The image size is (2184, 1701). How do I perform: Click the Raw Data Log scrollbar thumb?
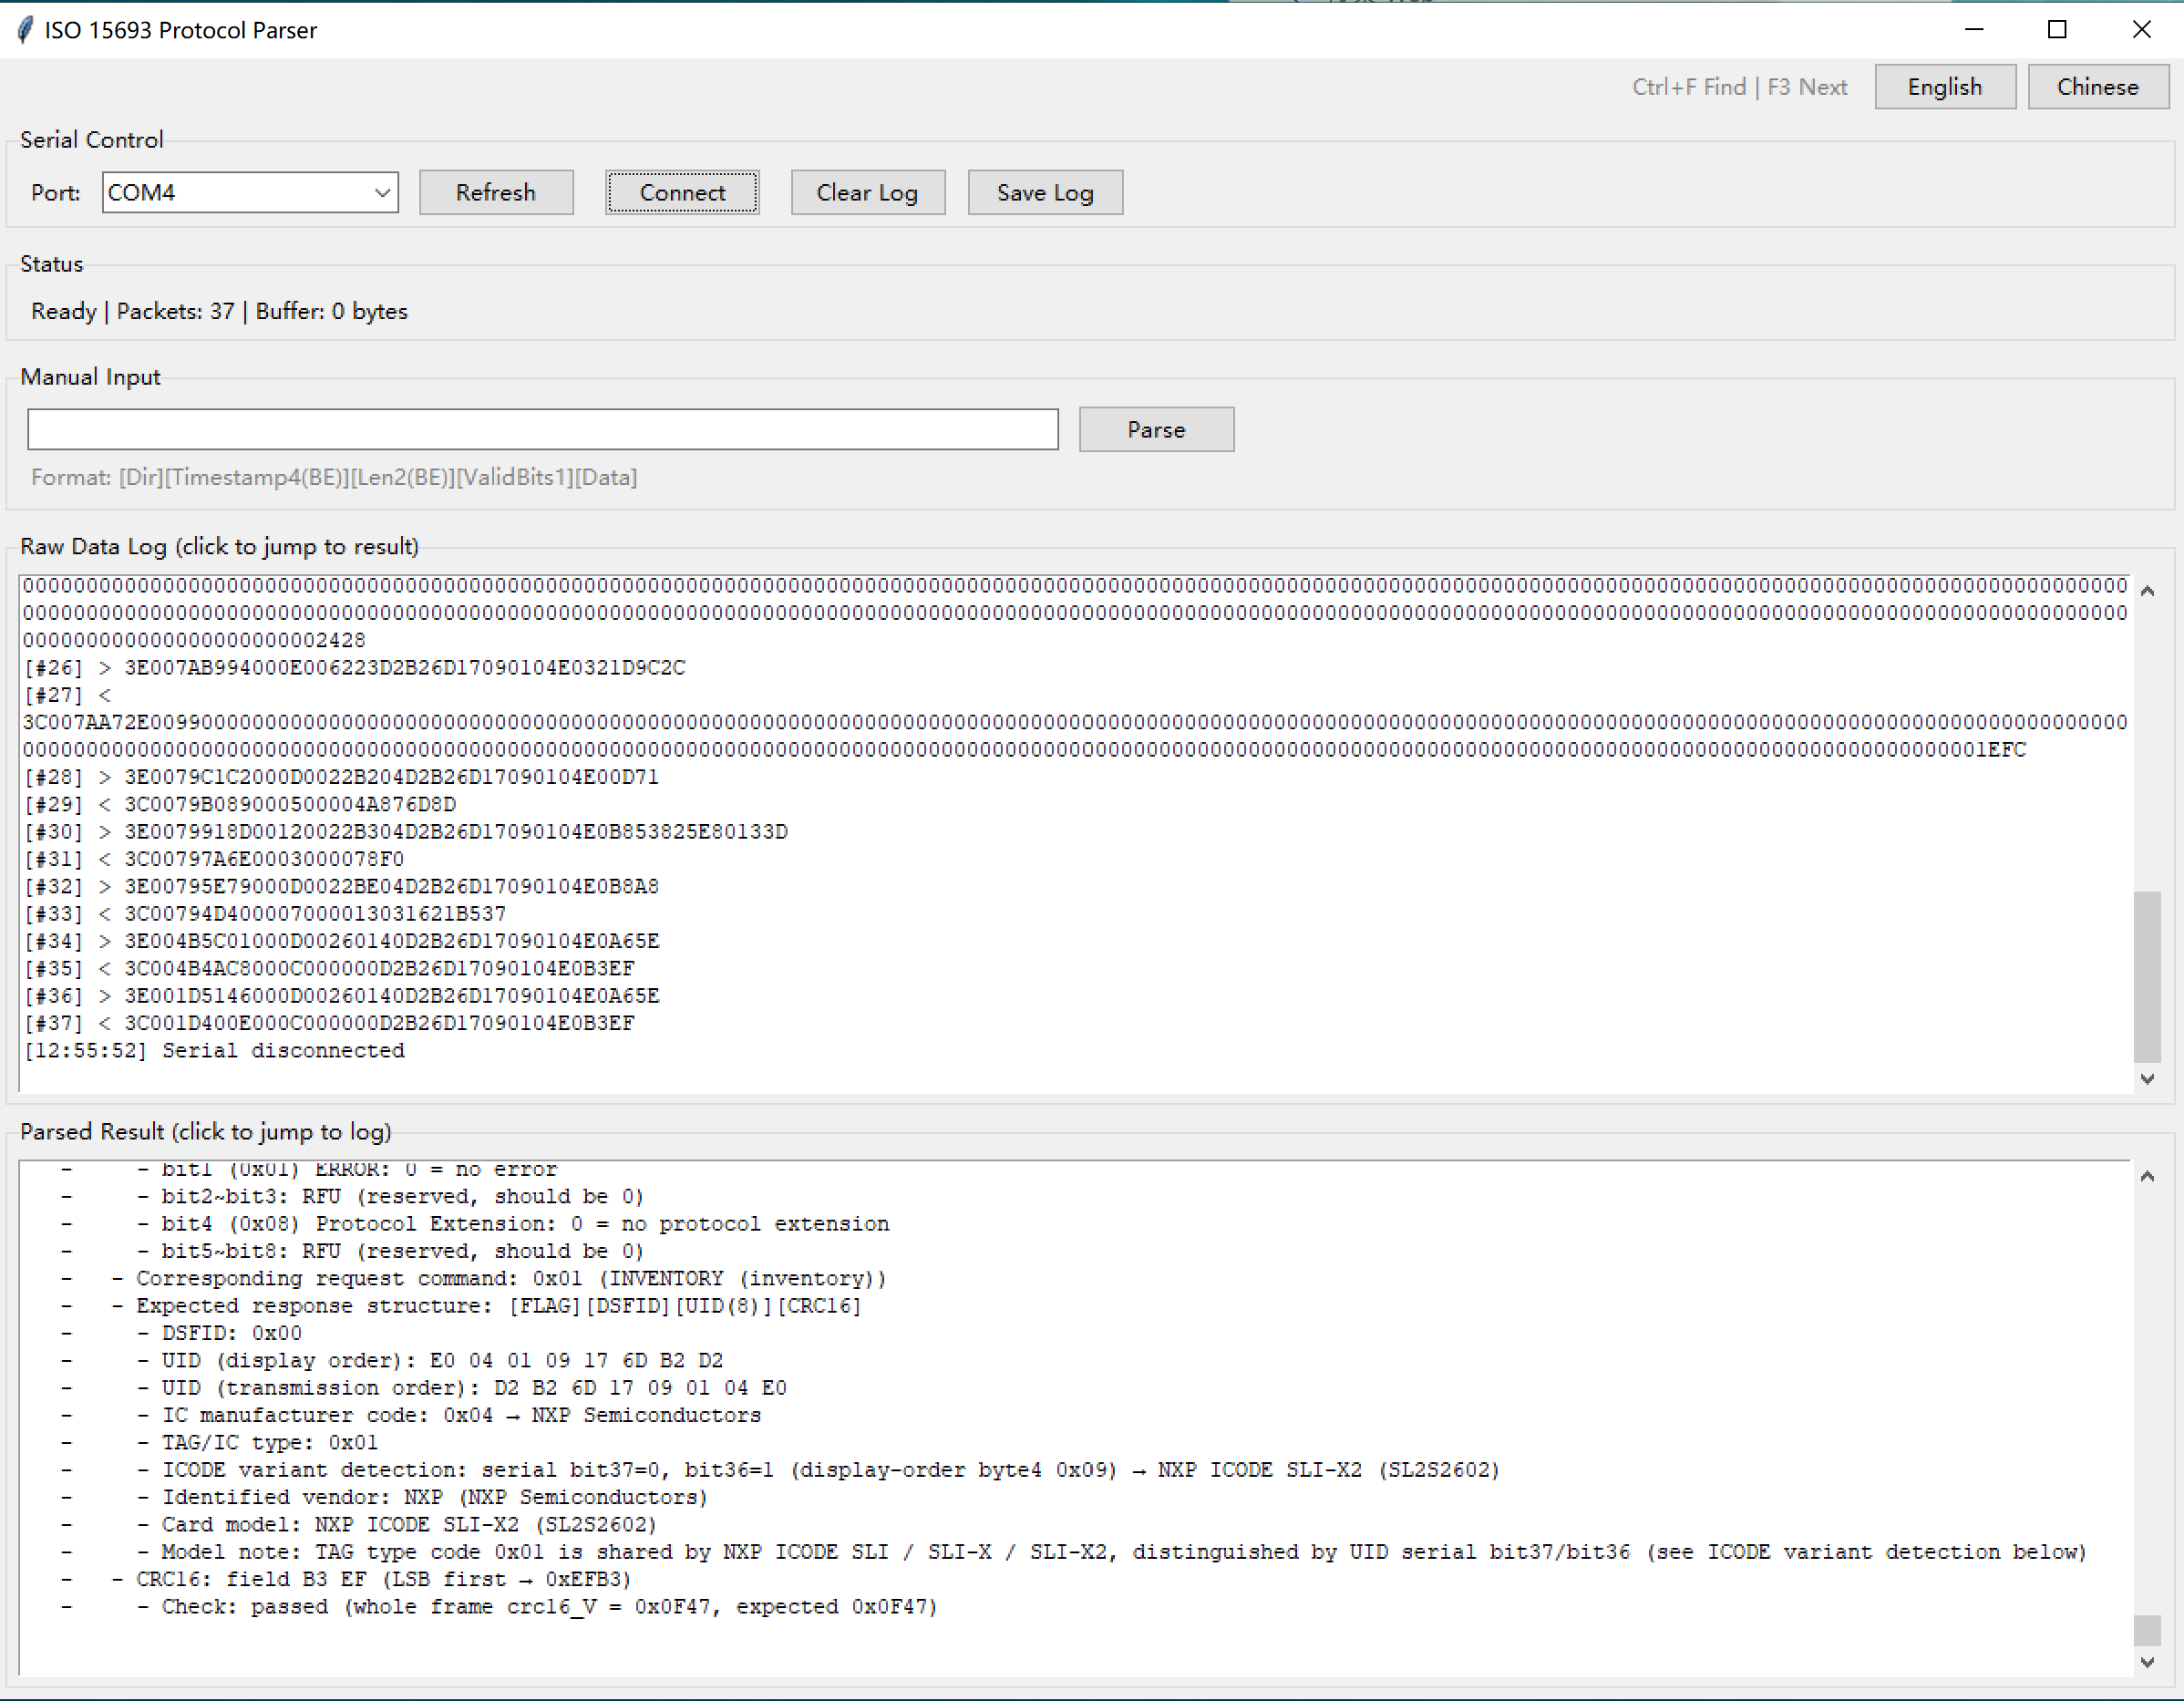(2146, 976)
